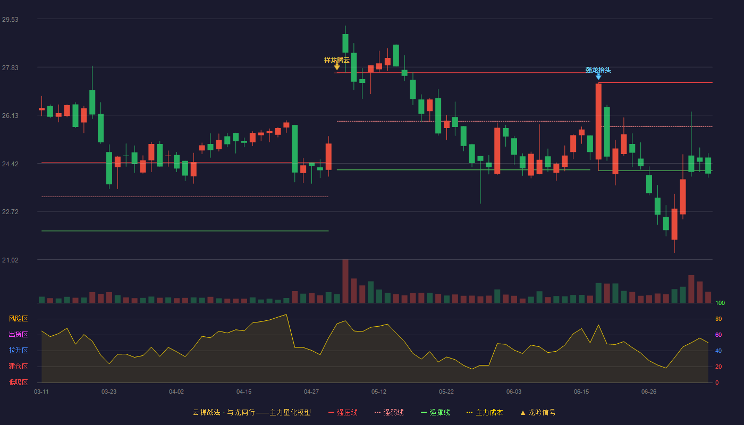Toggle the 主力成本 yellow legend icon
The height and width of the screenshot is (425, 744).
(x=470, y=413)
